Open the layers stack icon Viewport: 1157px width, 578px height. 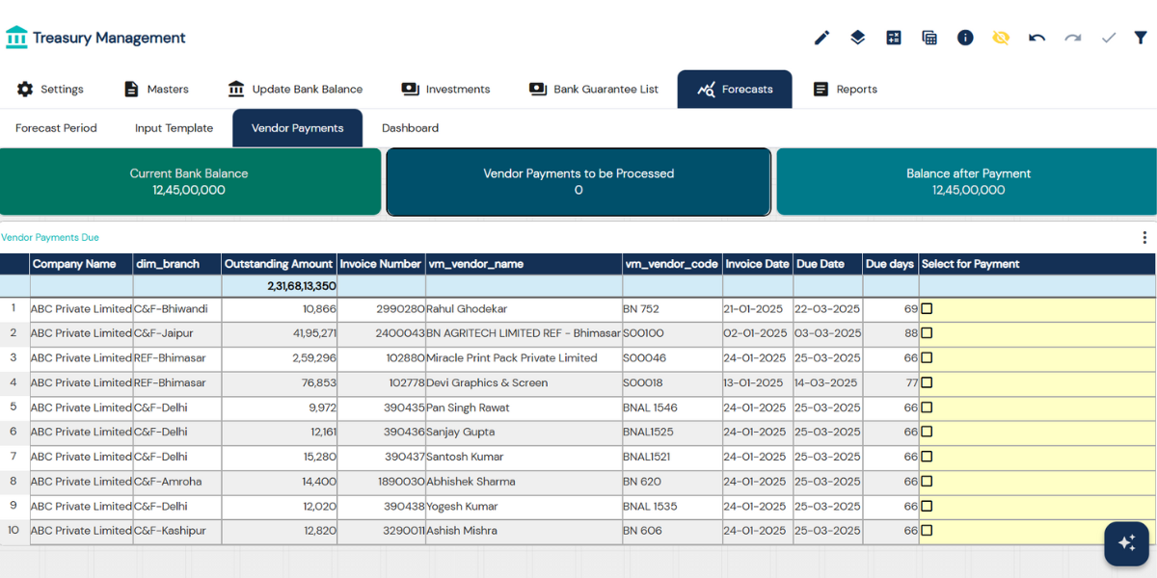(857, 38)
